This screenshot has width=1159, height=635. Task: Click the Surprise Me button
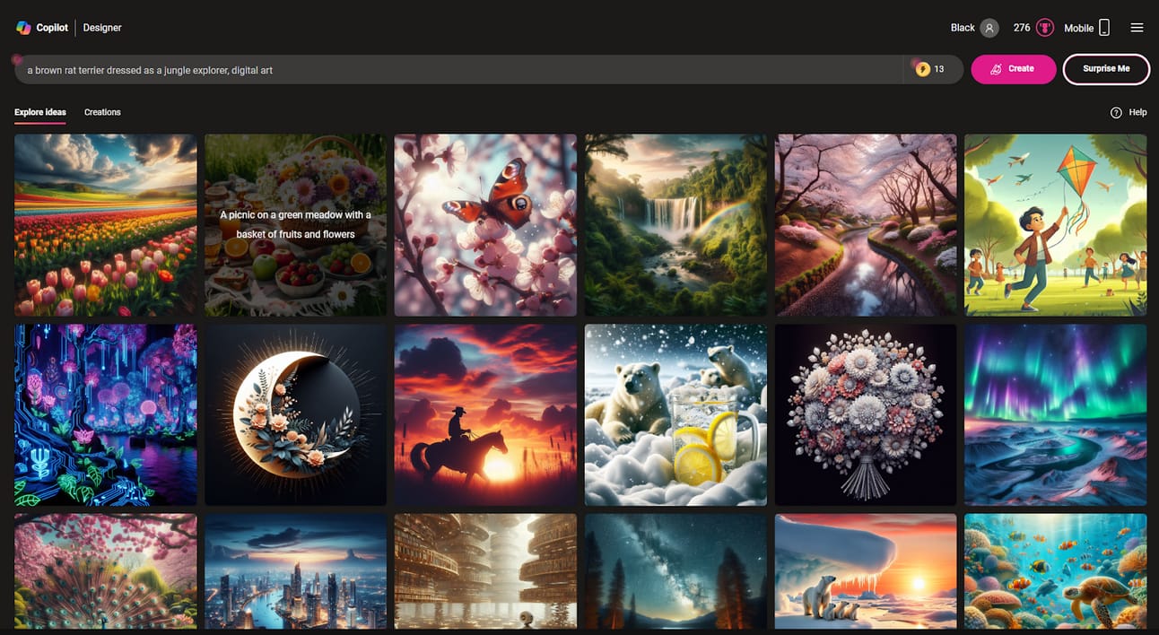point(1106,69)
